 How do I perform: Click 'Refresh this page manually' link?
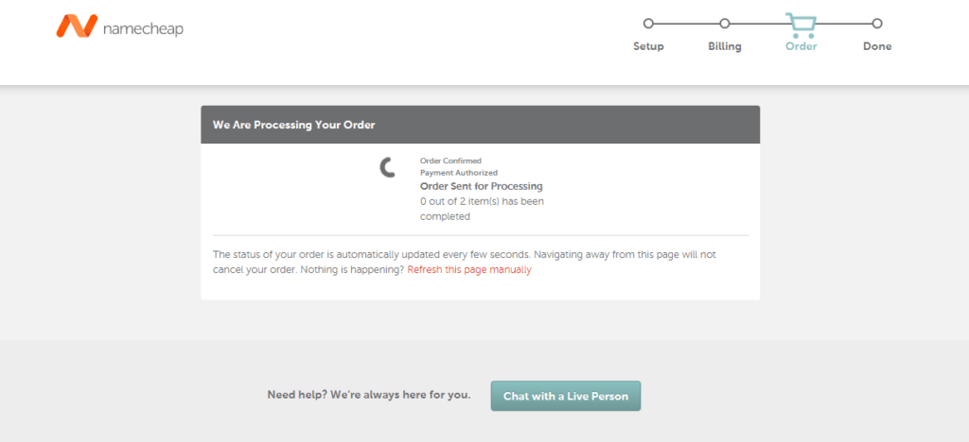click(x=469, y=270)
